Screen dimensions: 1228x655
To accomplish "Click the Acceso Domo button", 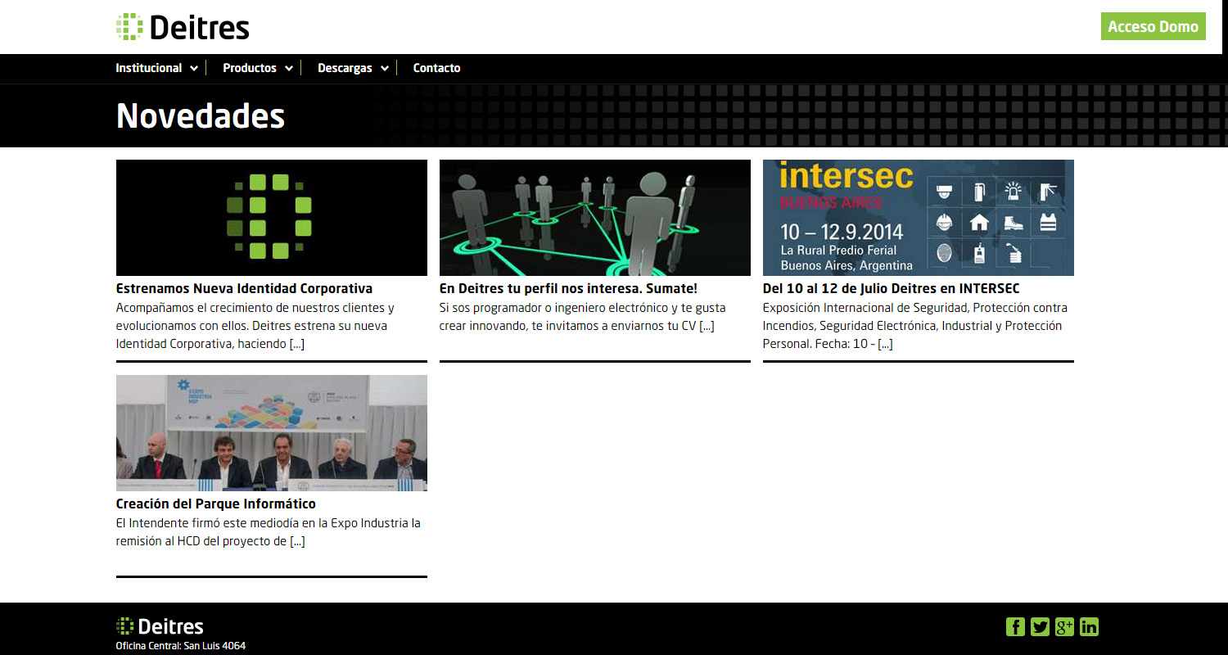I will (1153, 26).
